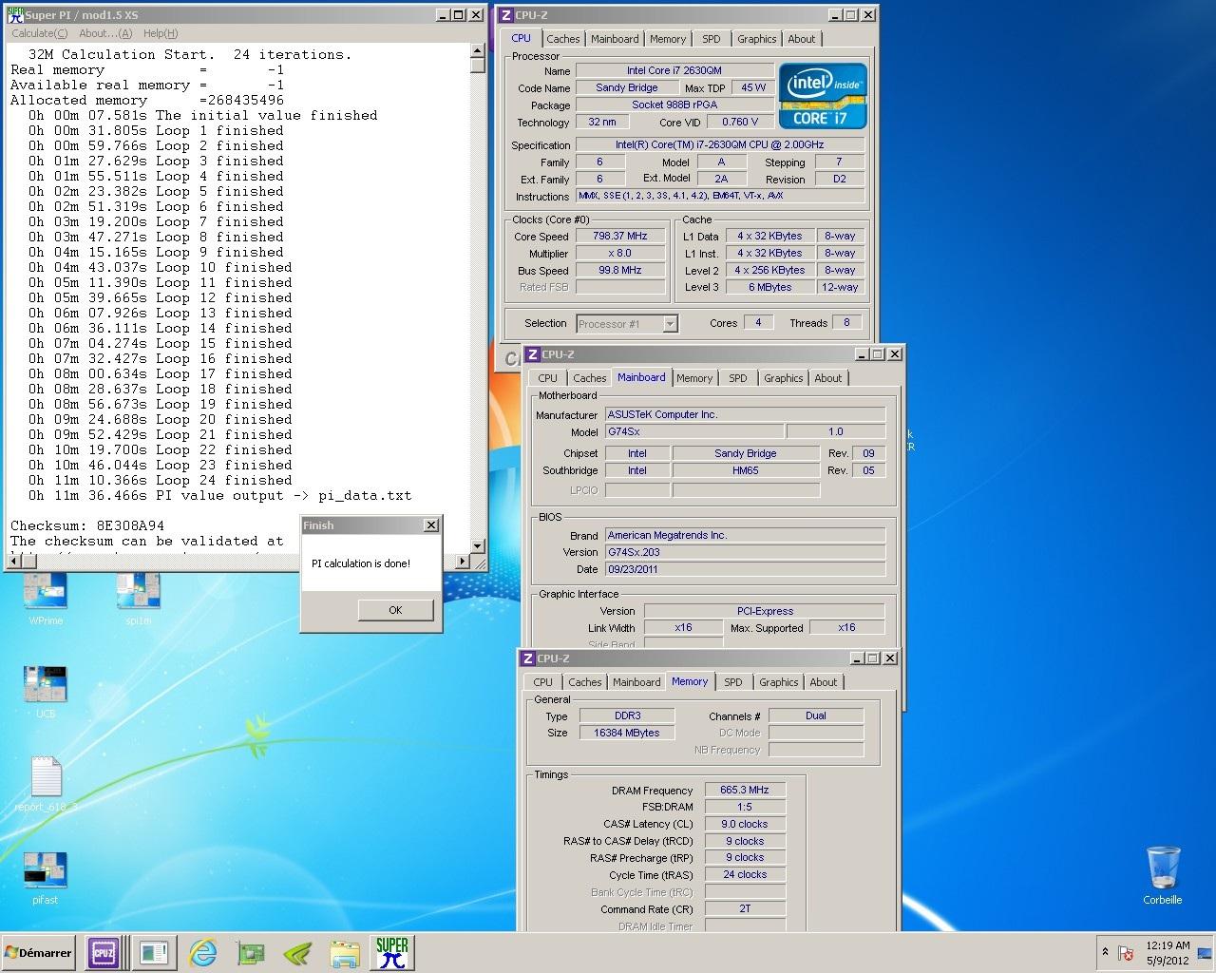The width and height of the screenshot is (1216, 973).
Task: Click the Démarrer start button
Action: tap(40, 953)
